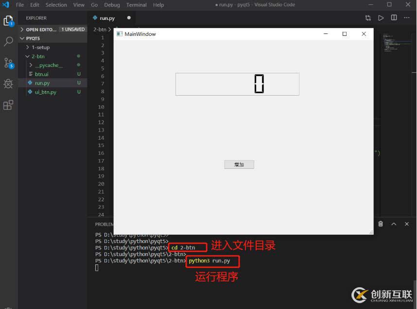The height and width of the screenshot is (309, 417).
Task: Open the Explorer view in activity bar
Action: point(8,21)
